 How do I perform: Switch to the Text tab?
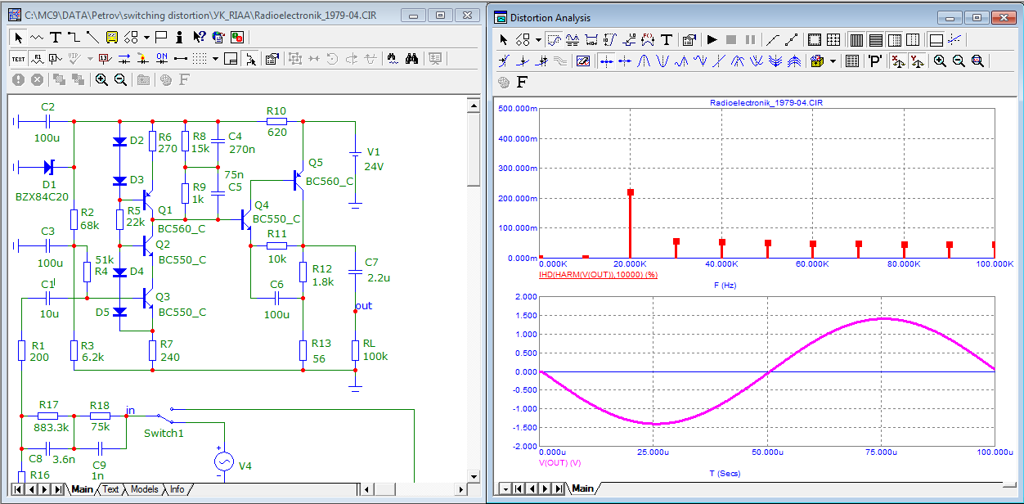click(110, 489)
